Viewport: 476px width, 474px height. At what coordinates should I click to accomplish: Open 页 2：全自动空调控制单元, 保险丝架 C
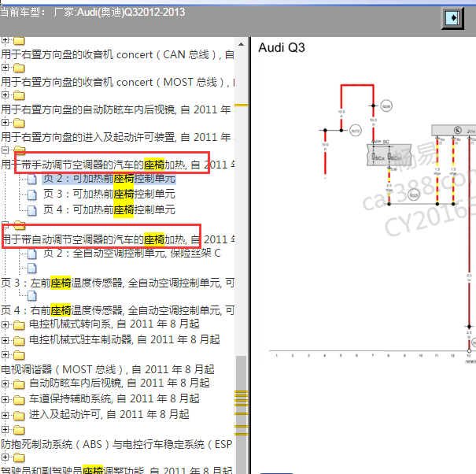pyautogui.click(x=131, y=253)
